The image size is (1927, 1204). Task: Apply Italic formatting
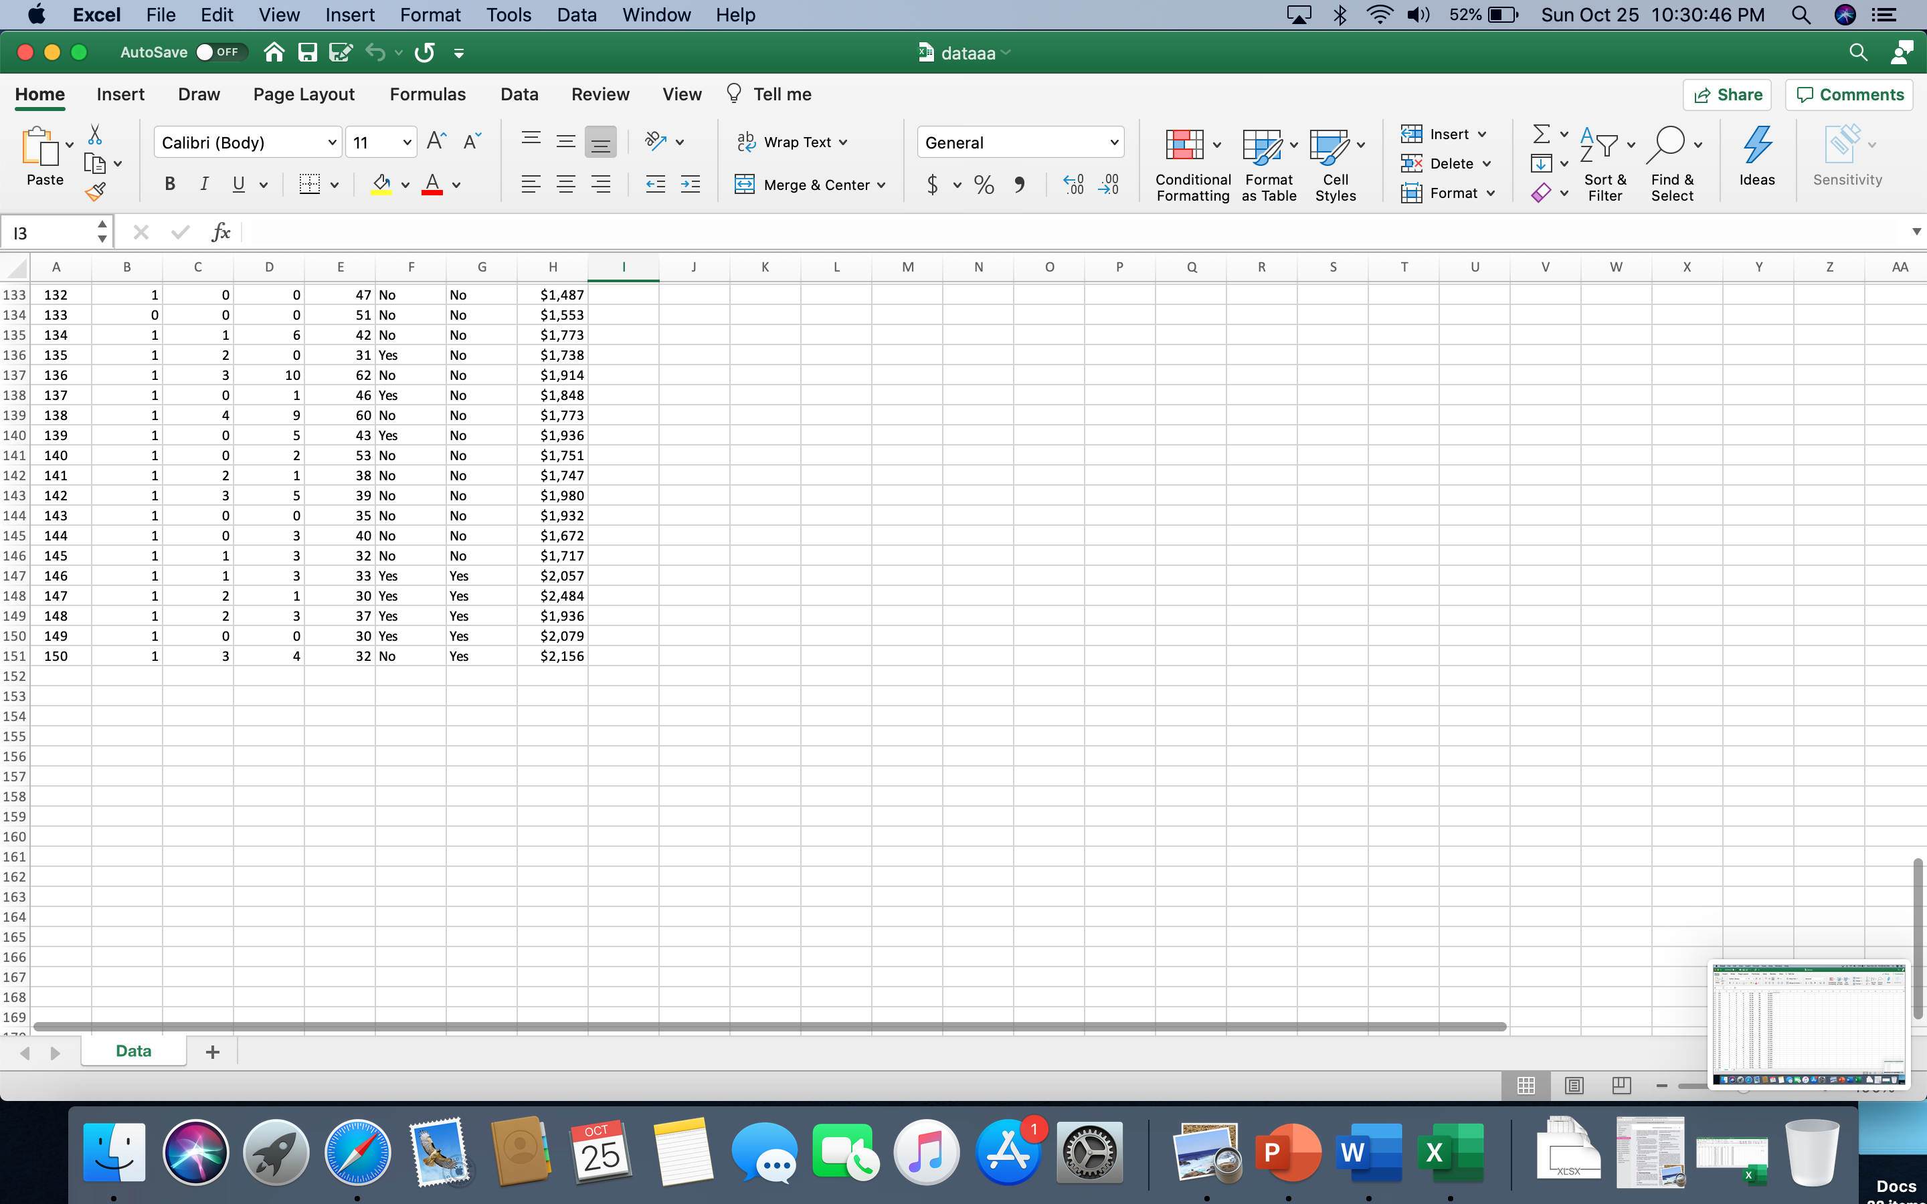tap(204, 184)
